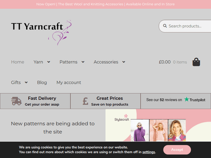Click the pound sign icon

(x=85, y=101)
